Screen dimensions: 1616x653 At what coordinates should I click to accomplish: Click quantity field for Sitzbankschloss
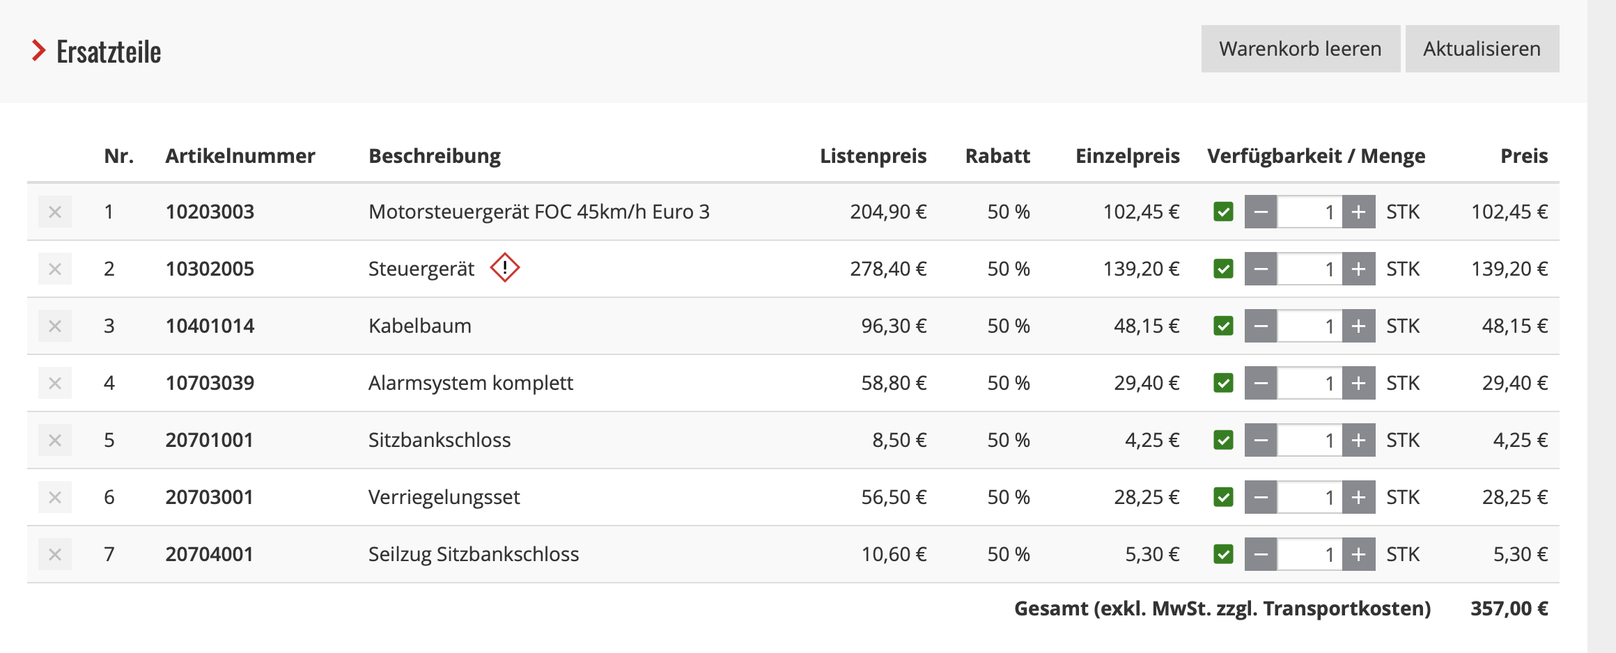pos(1310,440)
